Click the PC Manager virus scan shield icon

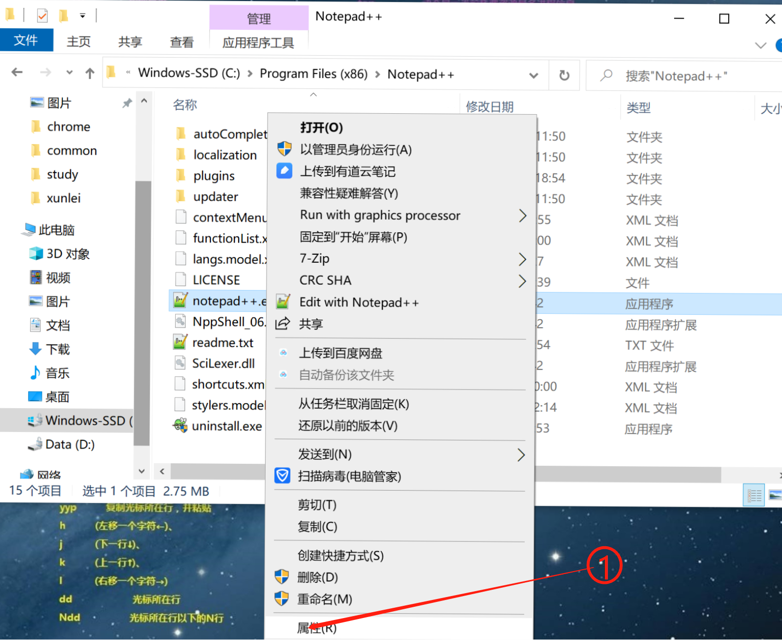pyautogui.click(x=282, y=475)
